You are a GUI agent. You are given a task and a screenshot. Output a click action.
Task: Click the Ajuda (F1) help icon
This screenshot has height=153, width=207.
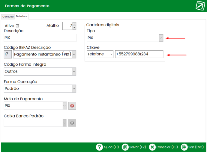point(99,147)
